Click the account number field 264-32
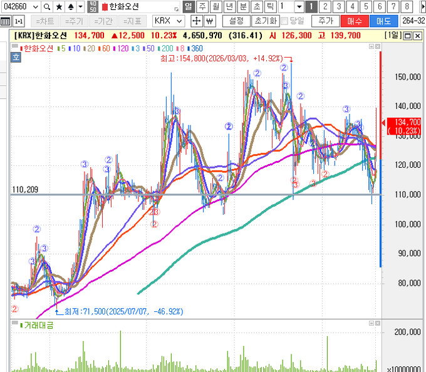Image resolution: width=426 pixels, height=372 pixels. [x=413, y=21]
